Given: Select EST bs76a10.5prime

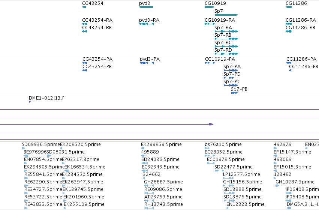Looking at the screenshot, I should point(207,148).
